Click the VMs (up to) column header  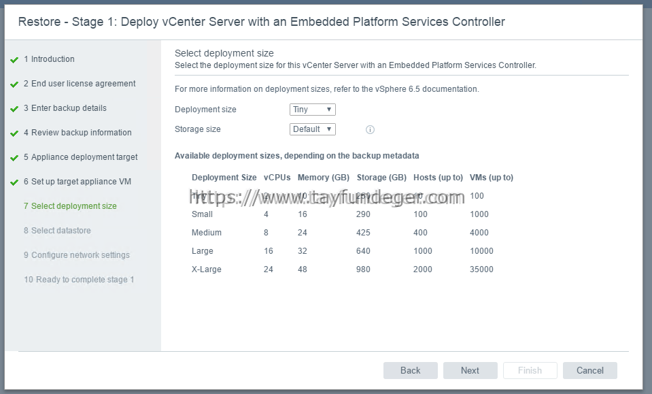coord(491,178)
